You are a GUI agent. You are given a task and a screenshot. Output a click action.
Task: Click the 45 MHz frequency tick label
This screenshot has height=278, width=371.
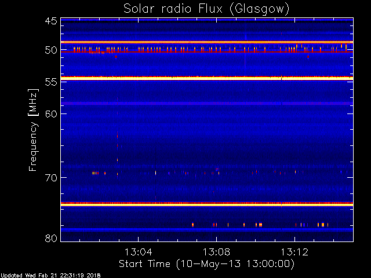coord(51,21)
